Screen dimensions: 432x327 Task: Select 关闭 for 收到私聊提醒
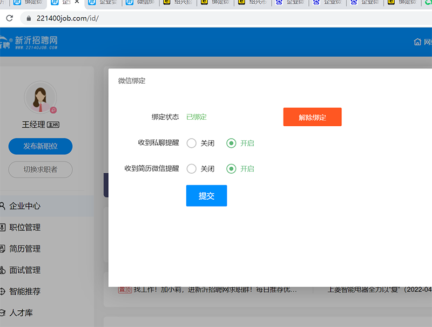click(192, 143)
